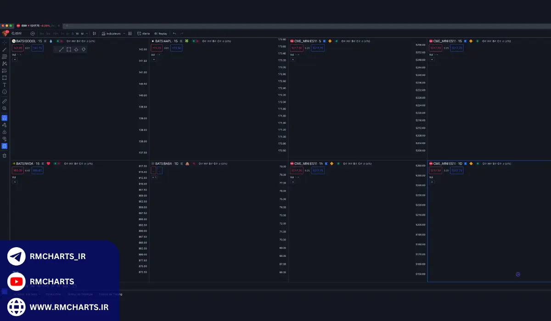Open the emoji icons tool

(5, 92)
